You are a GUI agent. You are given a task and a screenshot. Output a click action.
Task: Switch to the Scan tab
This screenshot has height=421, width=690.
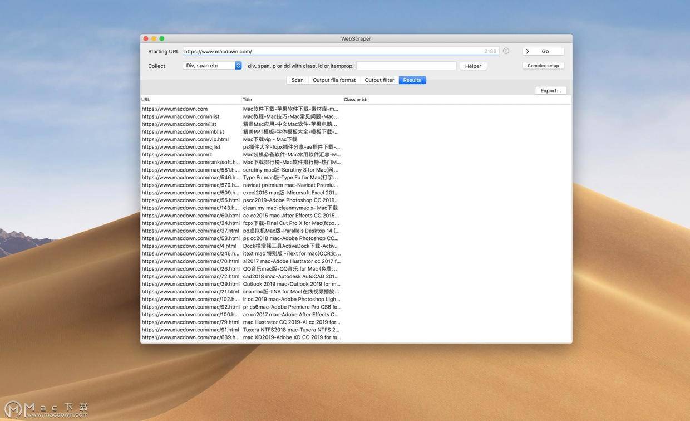(x=298, y=80)
